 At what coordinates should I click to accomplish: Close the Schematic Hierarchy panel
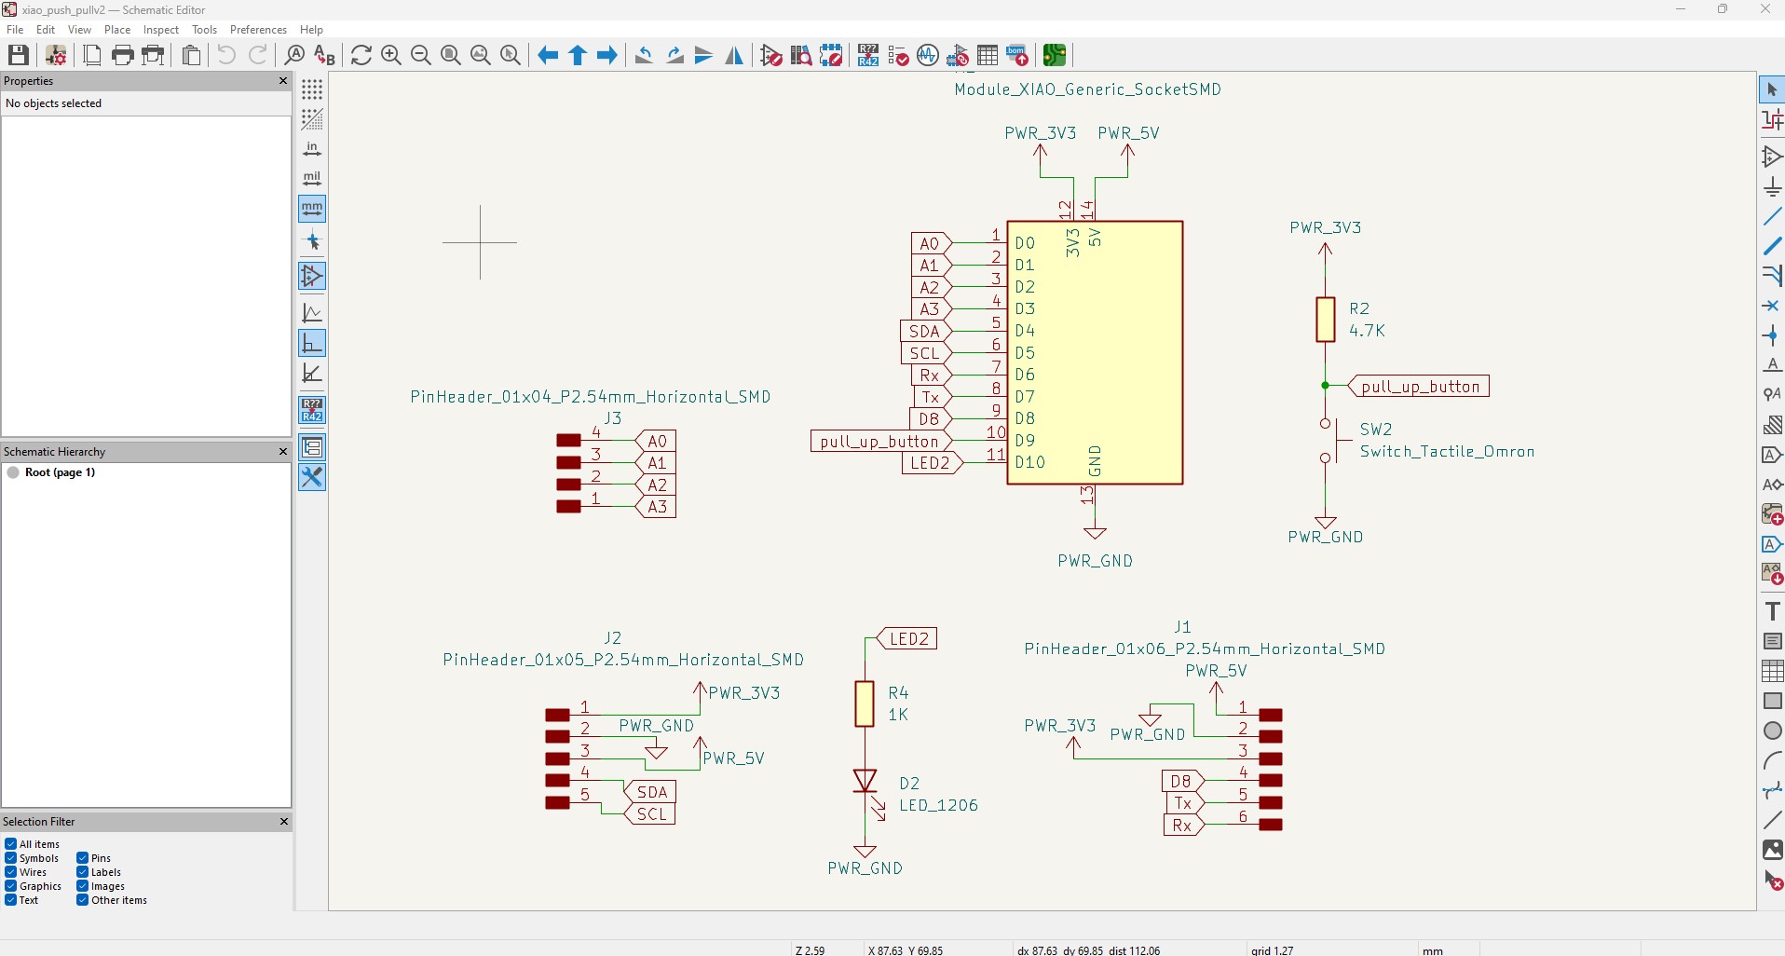[x=283, y=452]
